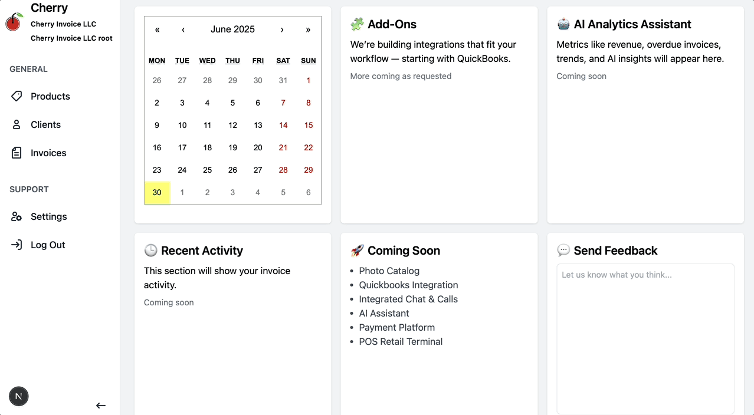The image size is (754, 415).
Task: Click the GENERAL section heading
Action: pos(28,69)
